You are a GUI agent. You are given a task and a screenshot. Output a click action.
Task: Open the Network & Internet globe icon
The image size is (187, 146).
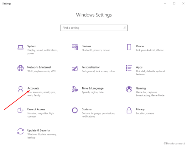click(x=20, y=68)
